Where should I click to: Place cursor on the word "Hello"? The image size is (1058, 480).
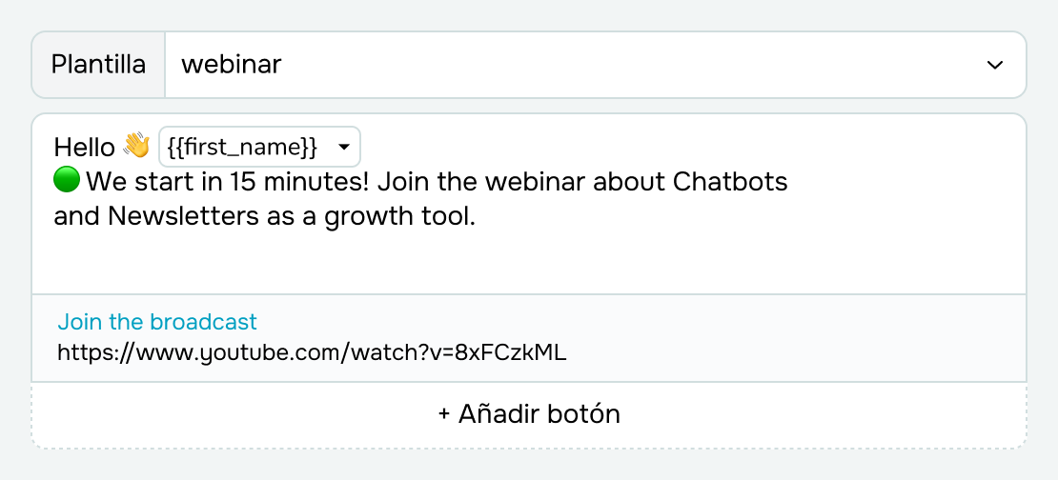click(84, 147)
